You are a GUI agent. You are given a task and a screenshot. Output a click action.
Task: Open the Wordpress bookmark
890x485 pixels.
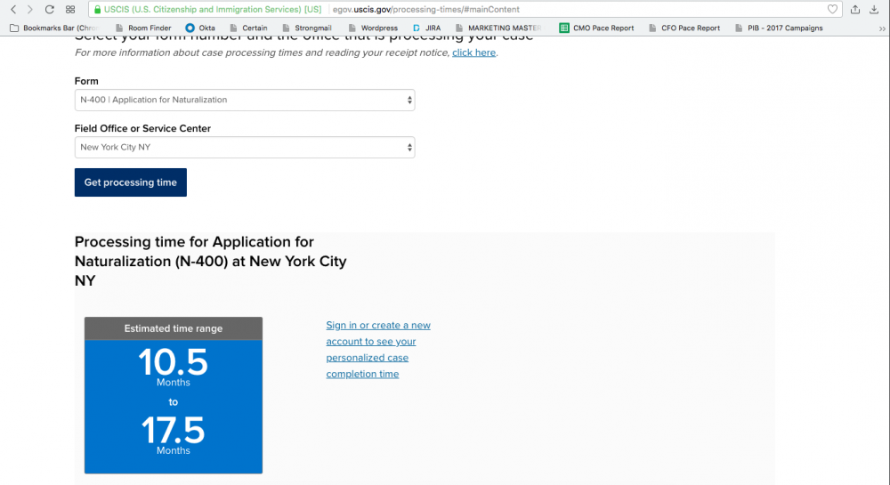(x=372, y=28)
